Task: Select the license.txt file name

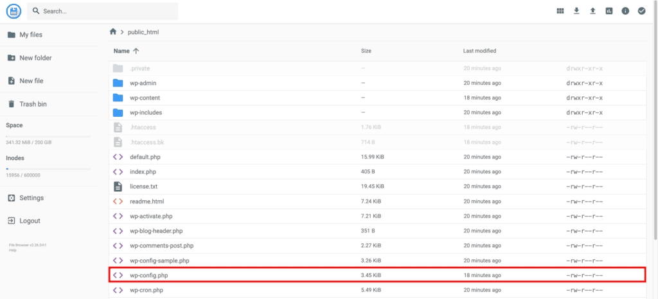Action: 143,186
